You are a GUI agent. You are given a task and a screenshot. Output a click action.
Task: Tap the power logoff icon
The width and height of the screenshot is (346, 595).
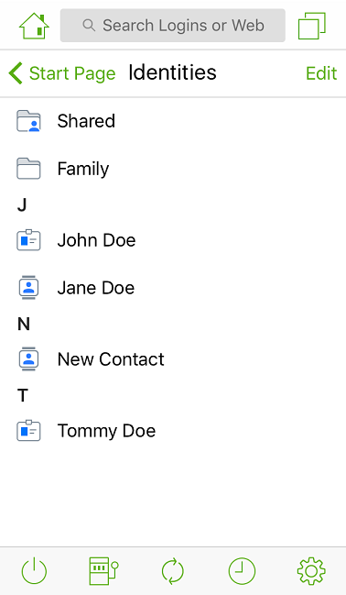tap(34, 571)
